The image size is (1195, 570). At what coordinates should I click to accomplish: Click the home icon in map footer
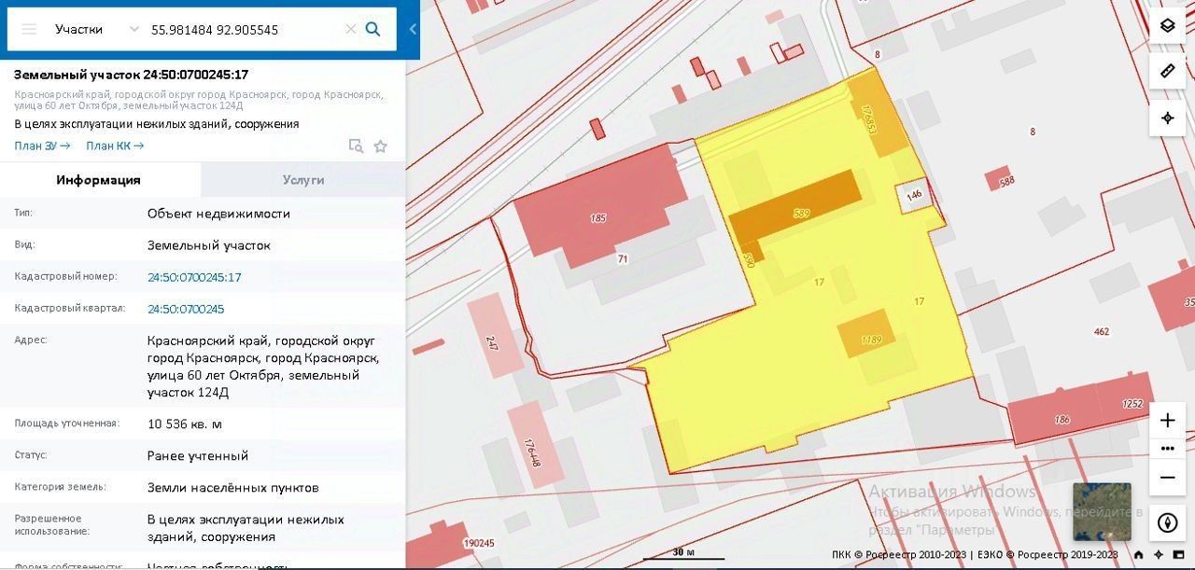[x=1138, y=555]
